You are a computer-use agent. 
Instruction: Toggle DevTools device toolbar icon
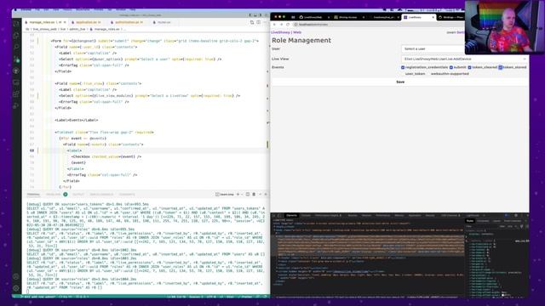coord(279,215)
